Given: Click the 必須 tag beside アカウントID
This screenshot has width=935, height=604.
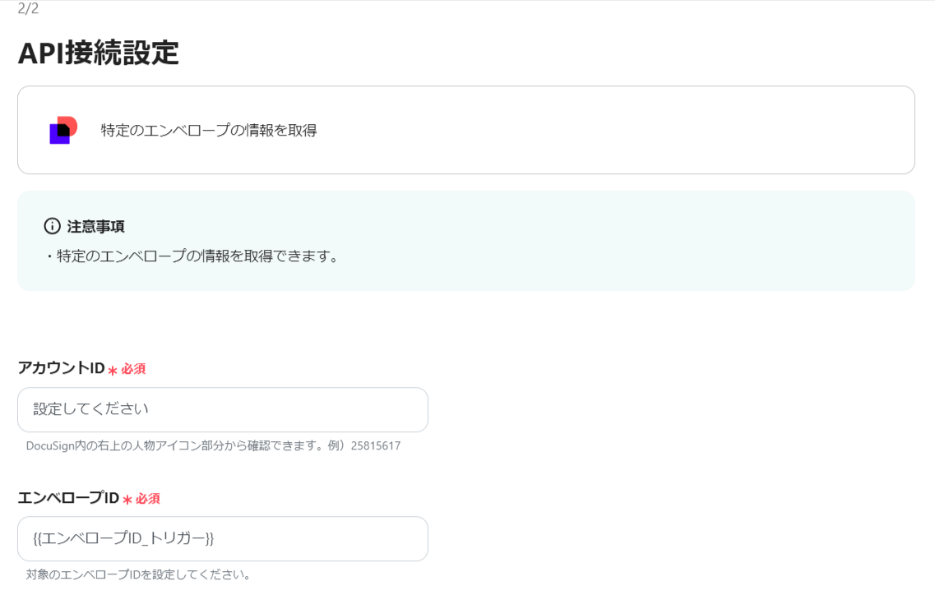Looking at the screenshot, I should [133, 369].
